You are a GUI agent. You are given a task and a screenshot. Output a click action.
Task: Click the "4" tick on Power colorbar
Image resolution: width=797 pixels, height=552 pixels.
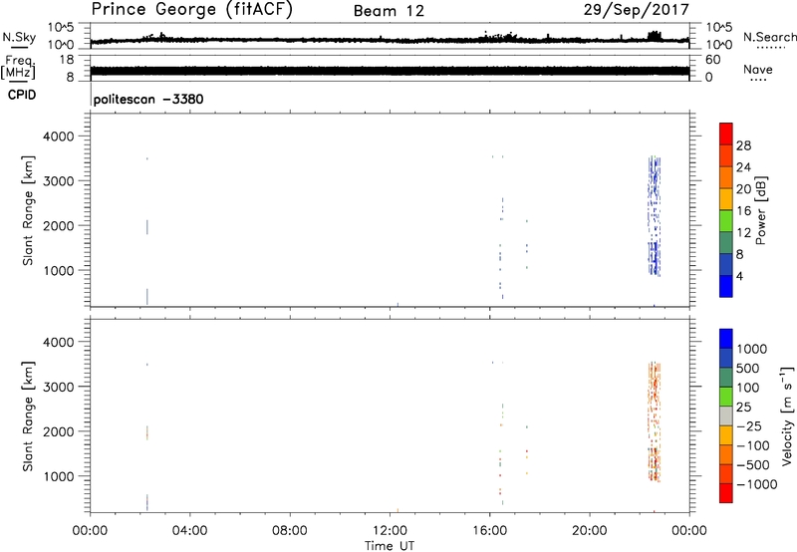(739, 276)
